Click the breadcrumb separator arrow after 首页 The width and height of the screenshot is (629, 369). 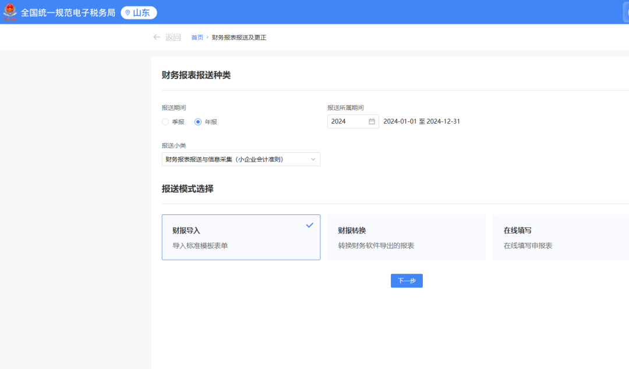(x=207, y=37)
